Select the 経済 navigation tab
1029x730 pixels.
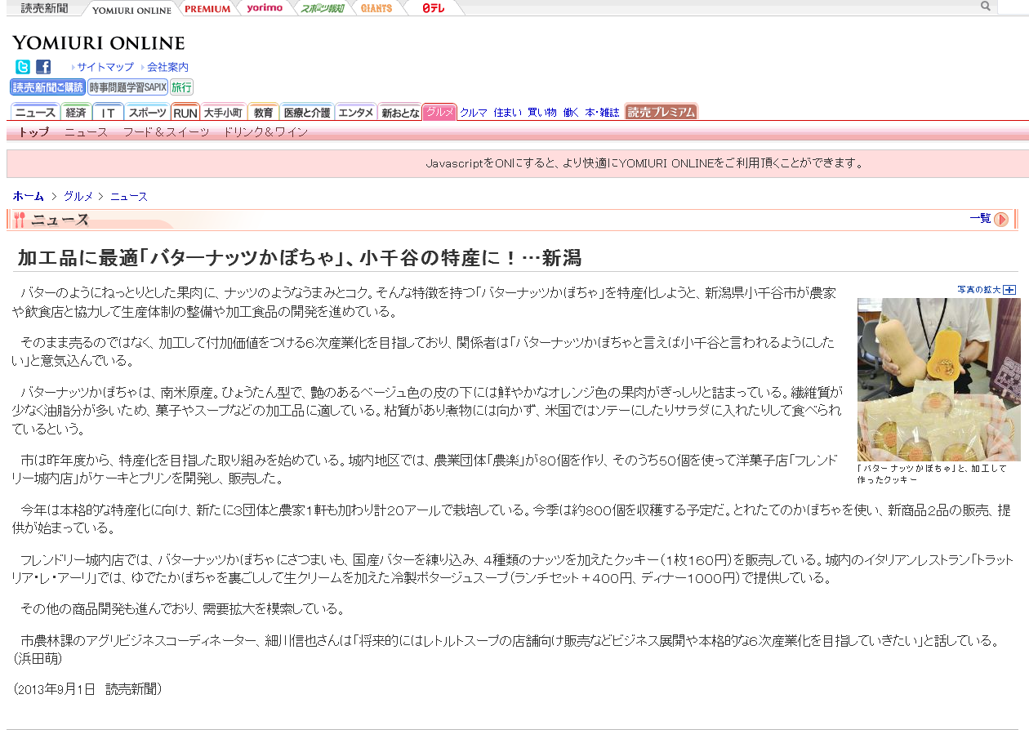(x=76, y=113)
